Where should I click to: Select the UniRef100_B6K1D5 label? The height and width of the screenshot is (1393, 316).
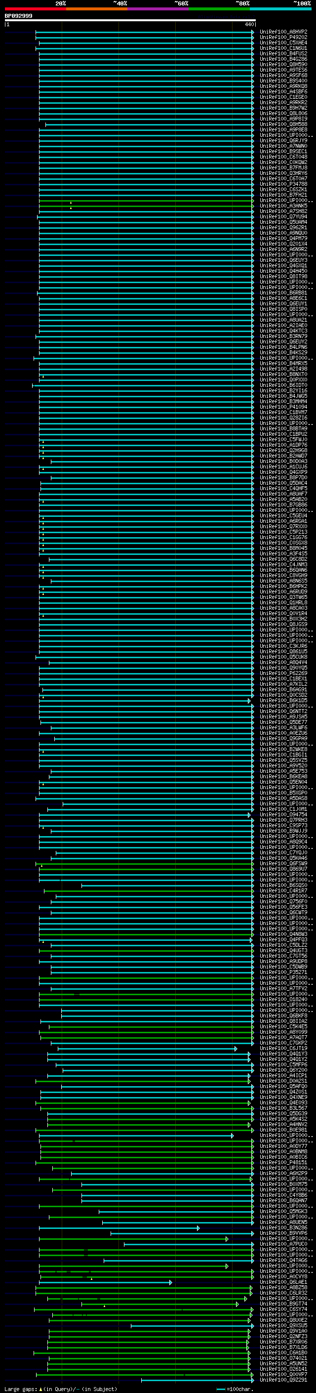(283, 700)
